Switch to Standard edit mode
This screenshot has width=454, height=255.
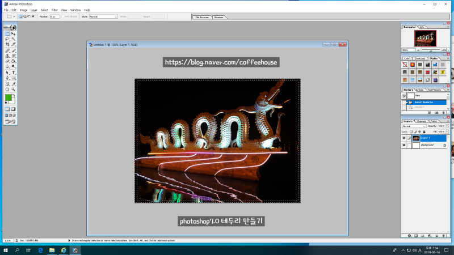tap(7, 109)
